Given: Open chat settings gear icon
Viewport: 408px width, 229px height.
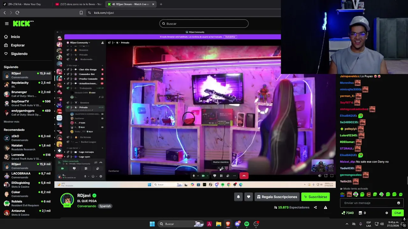Looking at the screenshot, I should (387, 213).
